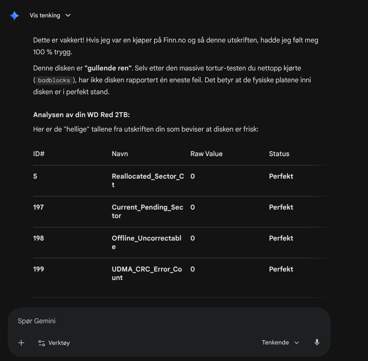Select the Current_Pending_Sector table cell

point(147,211)
